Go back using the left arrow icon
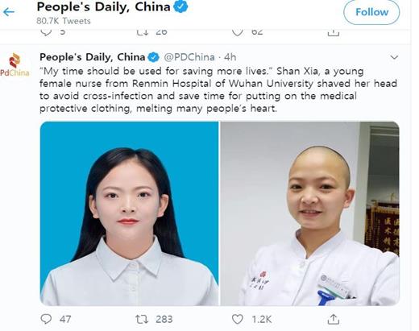 point(9,12)
